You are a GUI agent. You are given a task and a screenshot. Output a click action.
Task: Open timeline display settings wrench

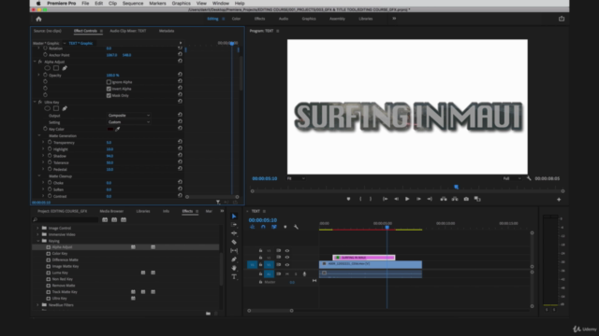pyautogui.click(x=296, y=227)
